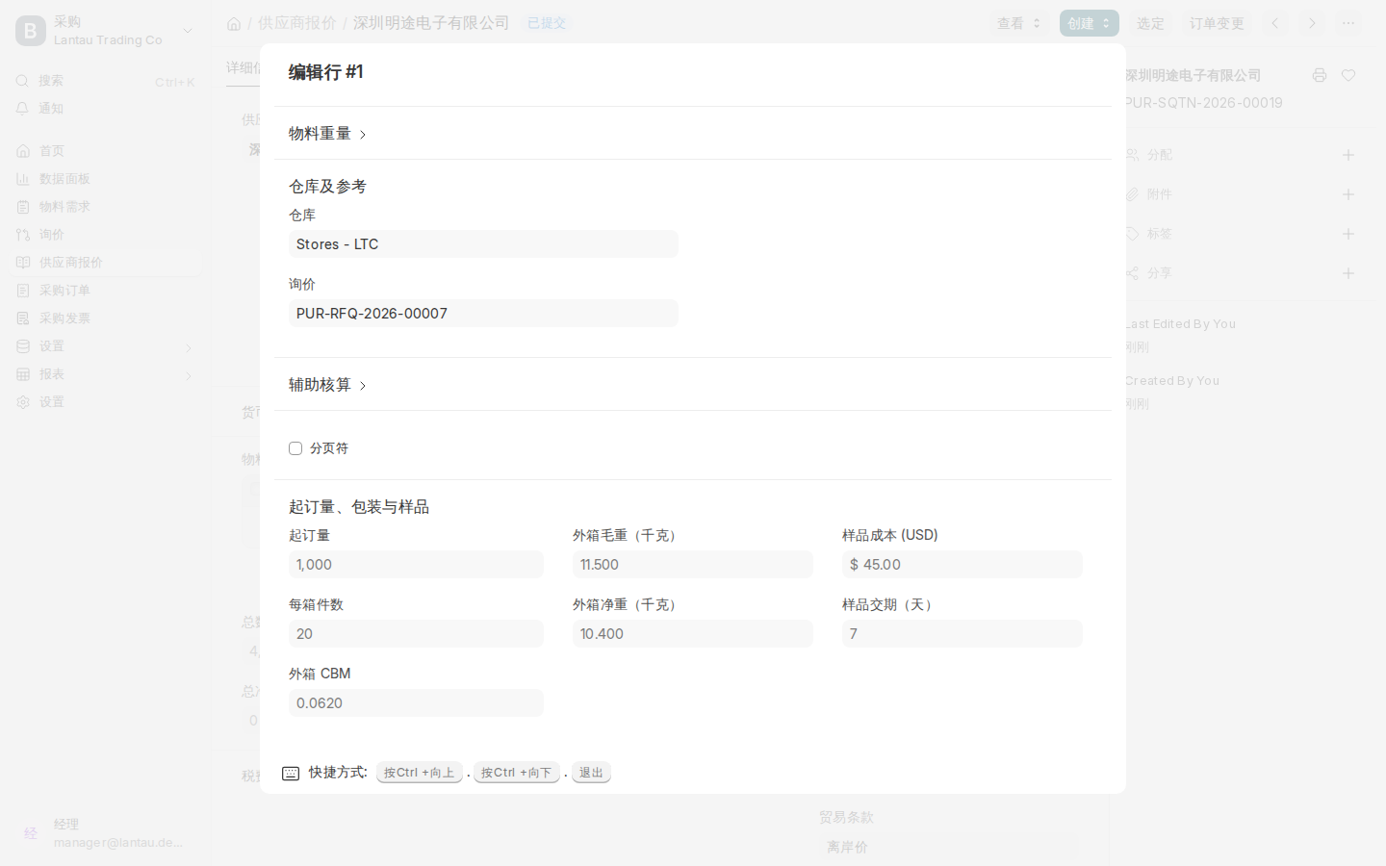The image size is (1386, 866).
Task: Open 询价 in the sidebar
Action: click(106, 235)
